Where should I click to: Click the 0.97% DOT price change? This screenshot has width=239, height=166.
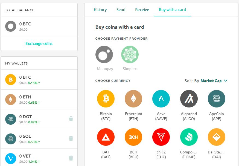point(34,122)
